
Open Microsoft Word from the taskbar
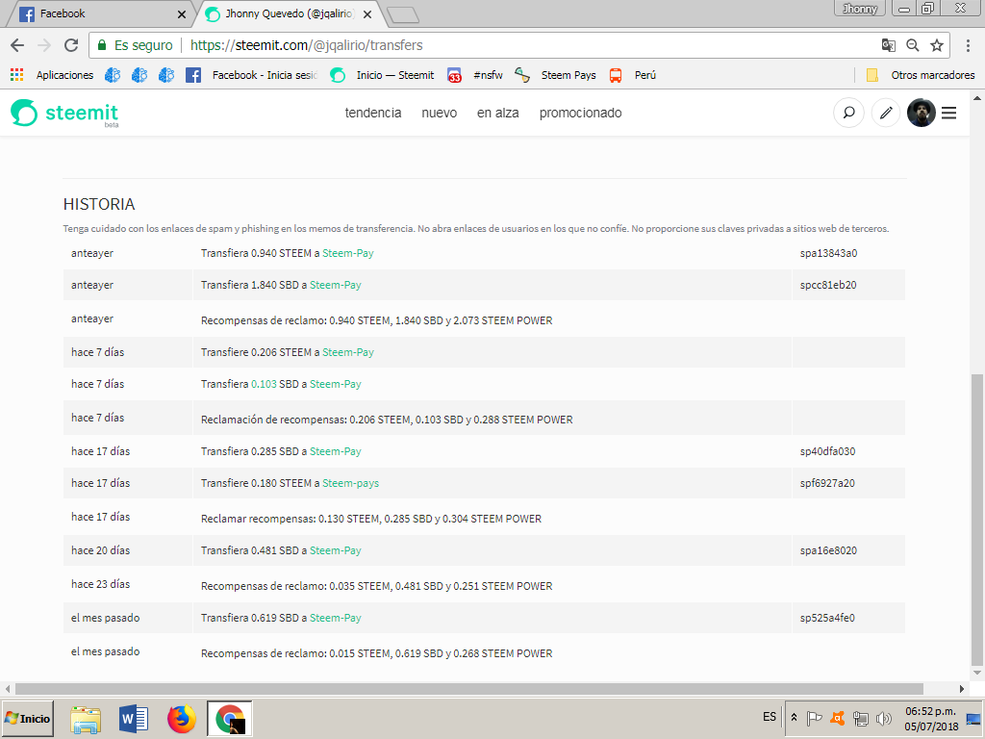(133, 719)
